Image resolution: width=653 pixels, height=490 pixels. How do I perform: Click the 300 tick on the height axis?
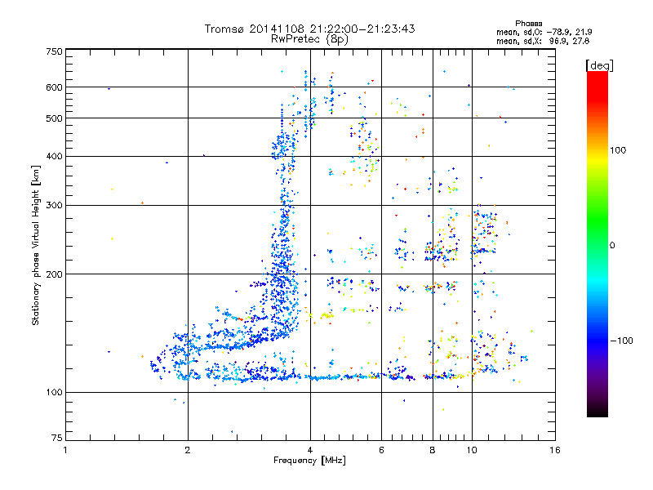click(55, 205)
